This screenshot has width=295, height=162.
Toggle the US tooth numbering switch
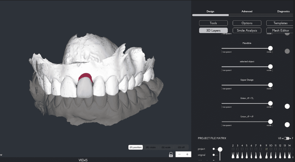tap(286, 138)
